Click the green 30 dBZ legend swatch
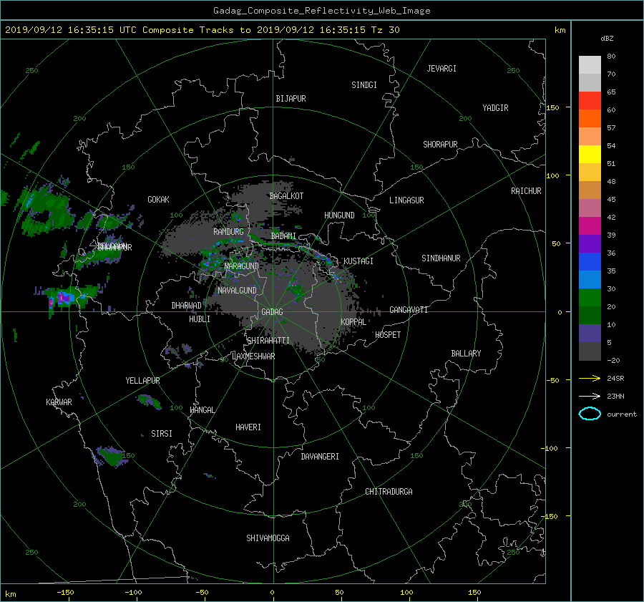This screenshot has width=644, height=602. pyautogui.click(x=590, y=297)
